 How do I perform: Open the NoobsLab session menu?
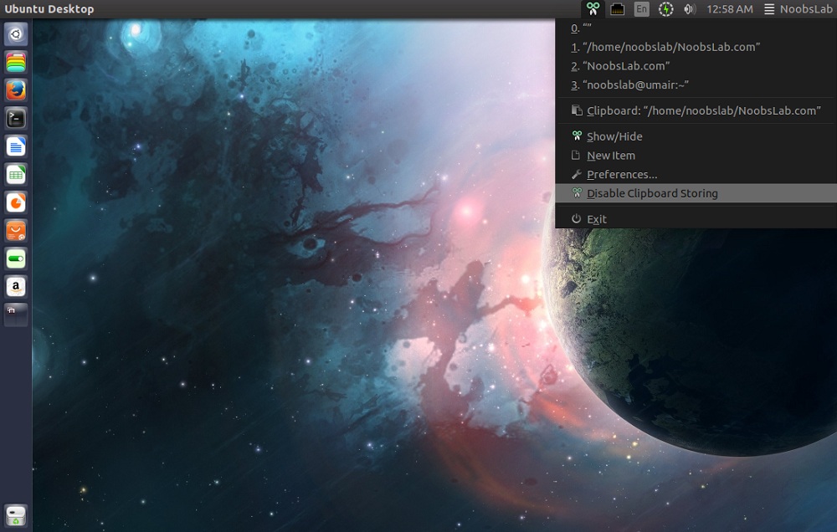click(x=798, y=9)
